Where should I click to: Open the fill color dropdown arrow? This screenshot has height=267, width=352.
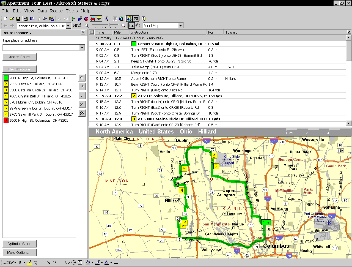tap(92, 263)
